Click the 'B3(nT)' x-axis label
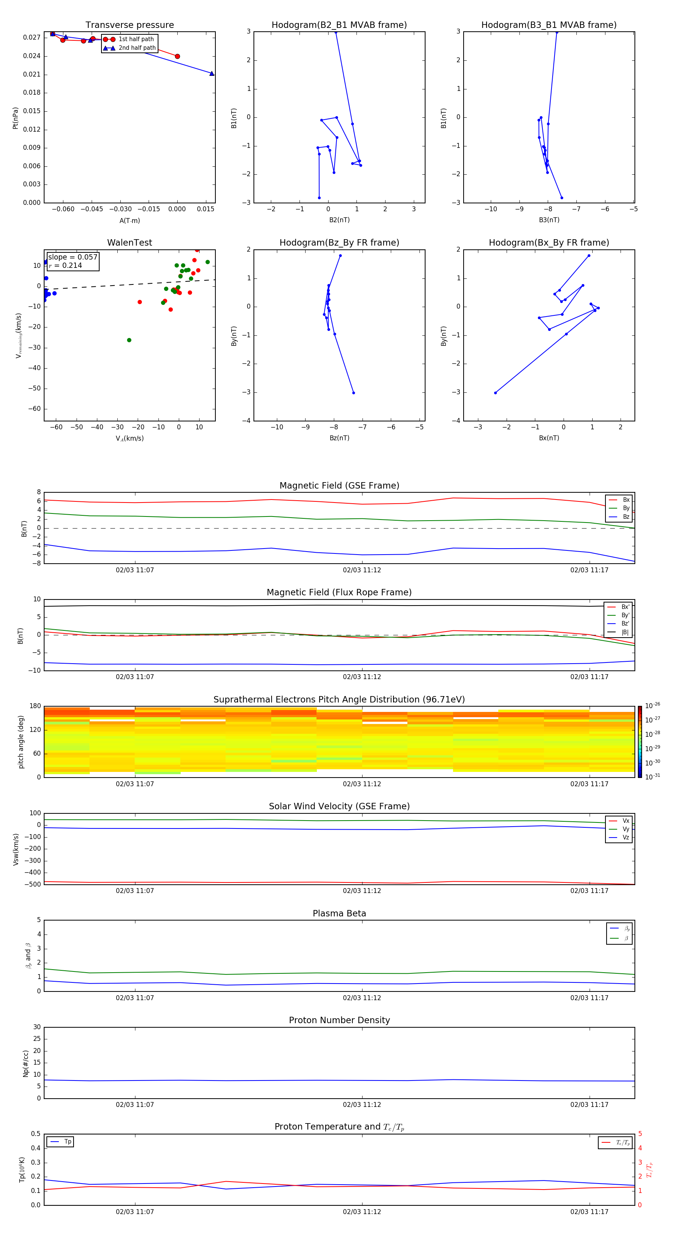This screenshot has height=1245, width=679. point(549,220)
